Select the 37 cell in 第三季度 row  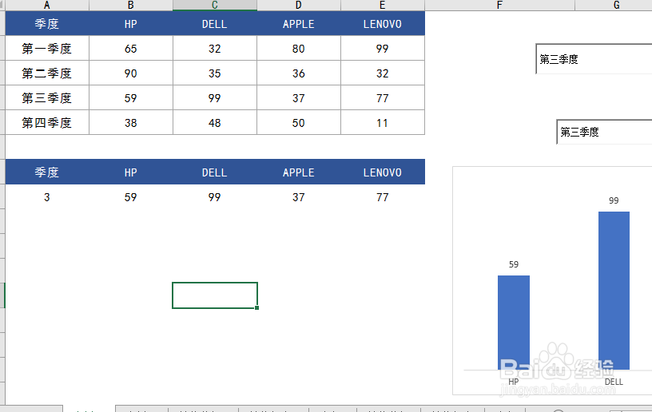tap(299, 98)
